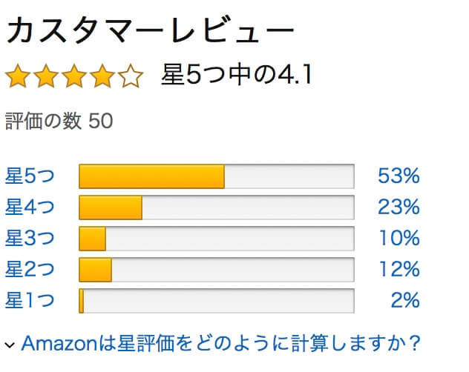Viewport: 469px width, 372px height.
Task: Click the 53% percentage link
Action: [x=399, y=176]
